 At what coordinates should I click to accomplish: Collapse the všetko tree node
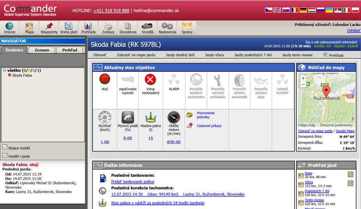[4, 70]
